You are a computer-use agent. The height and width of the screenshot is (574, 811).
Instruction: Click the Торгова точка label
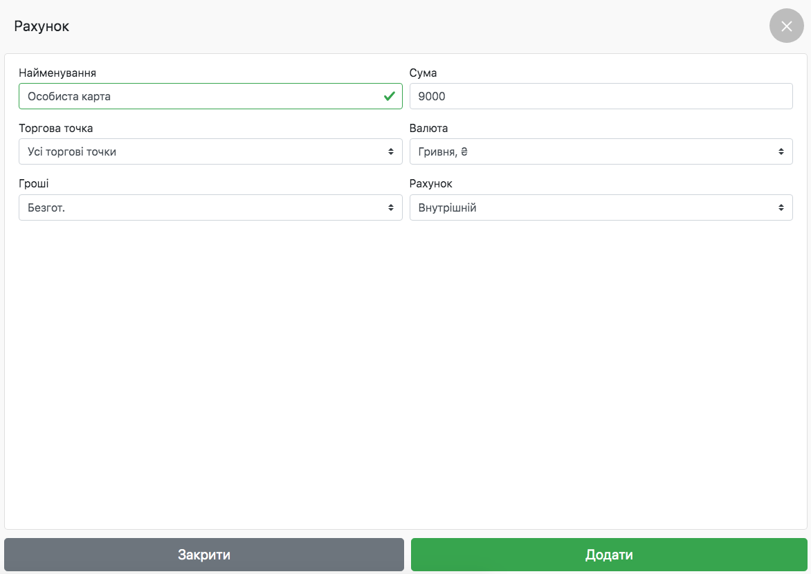[56, 128]
